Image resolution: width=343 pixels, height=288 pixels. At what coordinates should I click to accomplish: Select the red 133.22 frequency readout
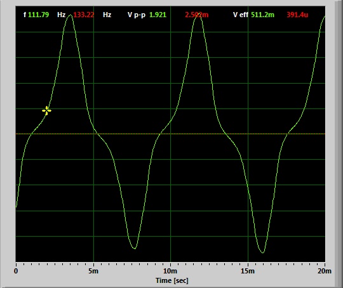tap(84, 15)
